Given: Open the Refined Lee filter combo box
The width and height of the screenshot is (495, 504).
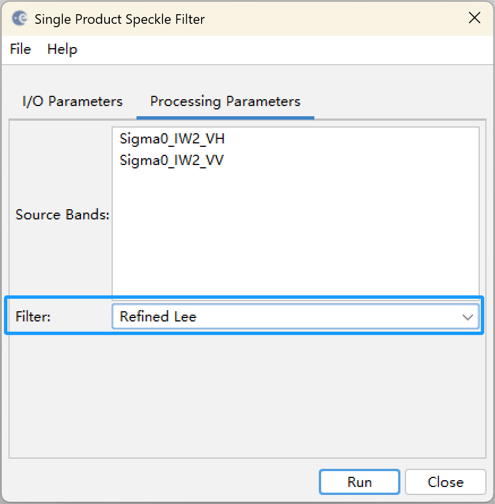Looking at the screenshot, I should pyautogui.click(x=295, y=317).
